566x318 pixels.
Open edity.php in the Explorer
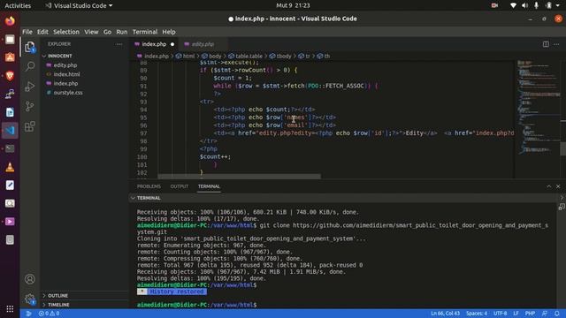65,65
